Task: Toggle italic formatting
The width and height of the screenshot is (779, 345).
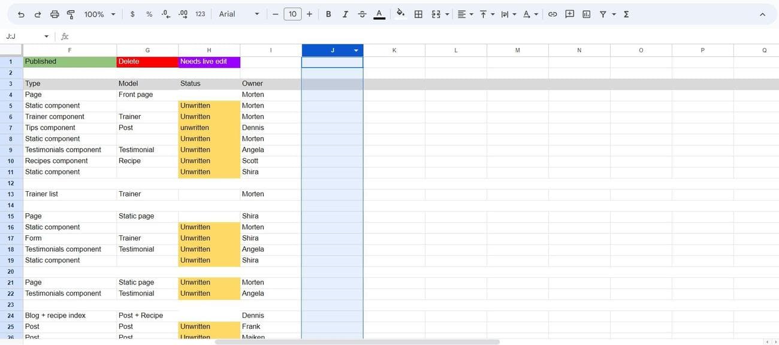Action: (x=345, y=14)
